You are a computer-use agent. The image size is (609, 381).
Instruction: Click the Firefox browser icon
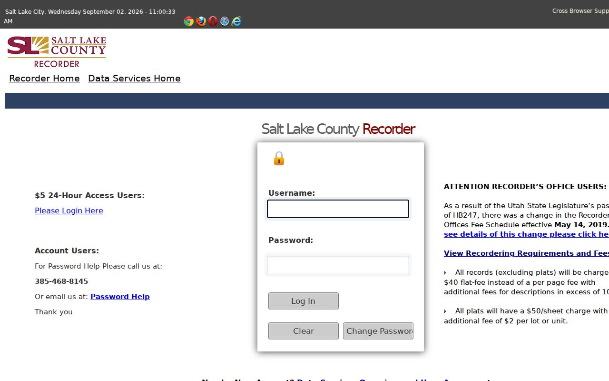point(201,21)
